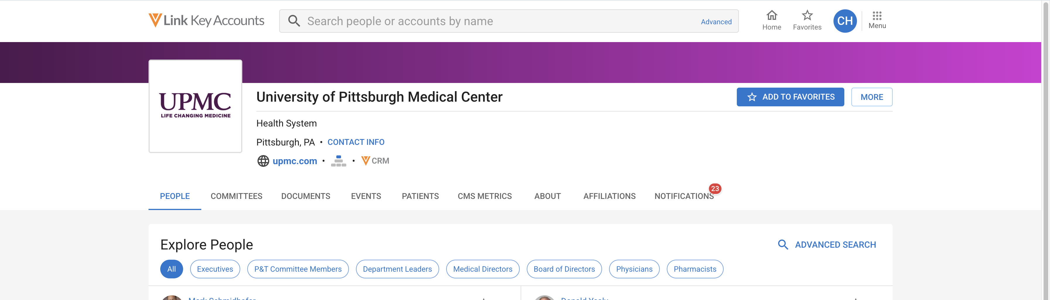Screen dimensions: 1050x300
Task: Click the CH user avatar
Action: (845, 21)
